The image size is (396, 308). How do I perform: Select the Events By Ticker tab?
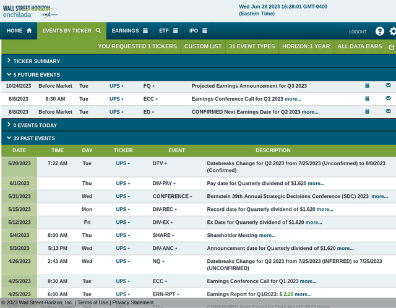pyautogui.click(x=72, y=31)
